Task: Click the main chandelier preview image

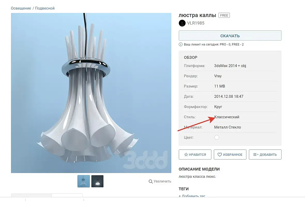Action: pos(91,93)
